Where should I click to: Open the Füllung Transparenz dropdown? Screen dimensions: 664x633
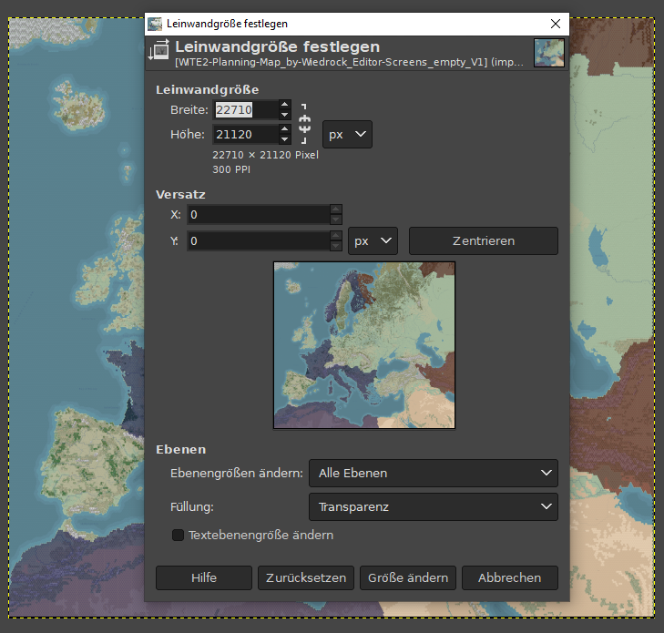point(434,506)
